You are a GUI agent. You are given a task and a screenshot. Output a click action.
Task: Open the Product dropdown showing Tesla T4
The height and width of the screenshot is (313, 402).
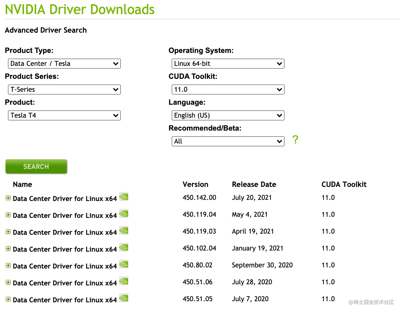(x=64, y=115)
